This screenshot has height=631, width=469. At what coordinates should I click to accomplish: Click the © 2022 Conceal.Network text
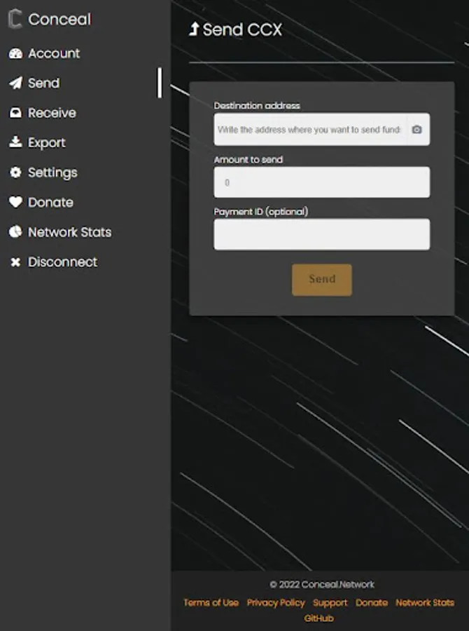pyautogui.click(x=321, y=584)
